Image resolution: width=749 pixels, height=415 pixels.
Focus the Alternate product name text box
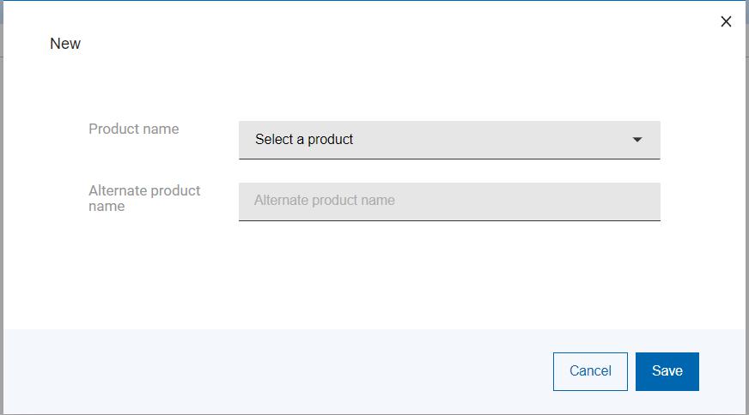(449, 201)
